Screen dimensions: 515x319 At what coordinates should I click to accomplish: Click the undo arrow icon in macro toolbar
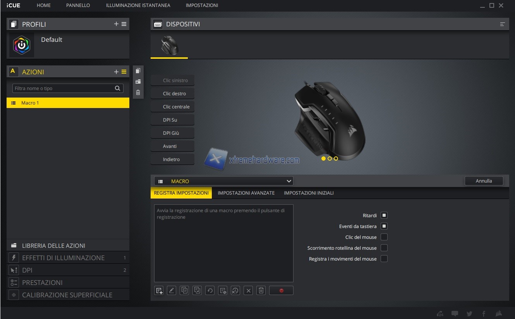pyautogui.click(x=210, y=290)
